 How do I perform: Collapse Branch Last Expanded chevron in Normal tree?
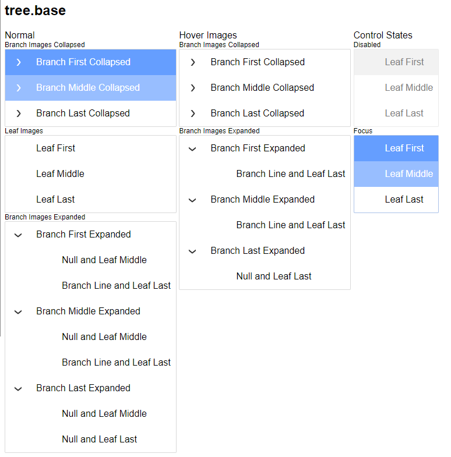tap(18, 389)
